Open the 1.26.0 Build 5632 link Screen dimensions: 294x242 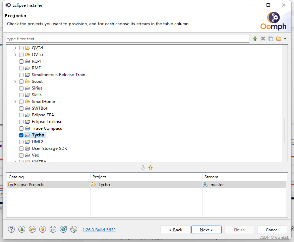pos(99,230)
